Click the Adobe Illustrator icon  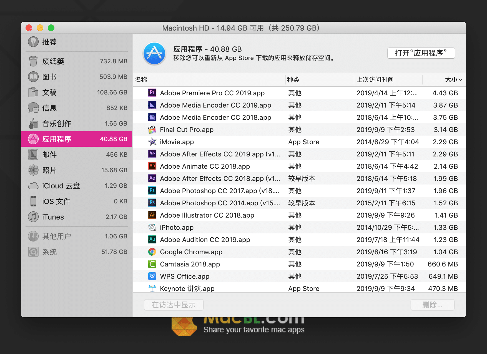point(152,215)
